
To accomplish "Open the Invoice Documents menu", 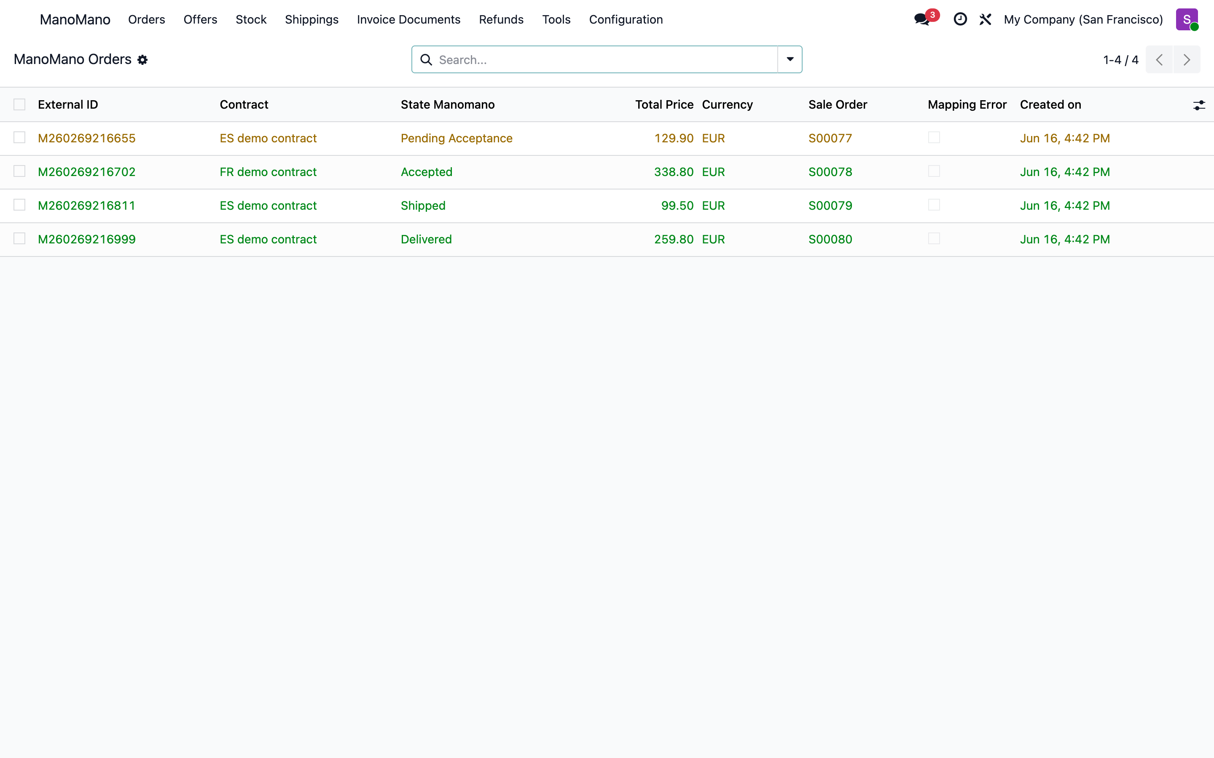I will pos(408,19).
